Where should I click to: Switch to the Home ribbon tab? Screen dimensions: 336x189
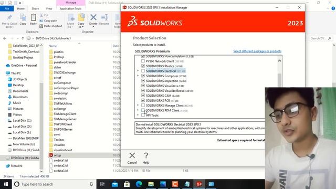[21, 8]
